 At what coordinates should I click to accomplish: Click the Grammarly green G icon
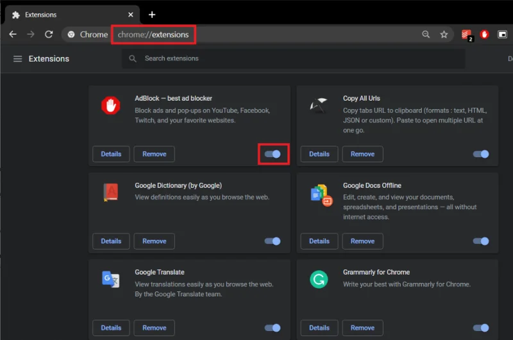[x=319, y=280]
